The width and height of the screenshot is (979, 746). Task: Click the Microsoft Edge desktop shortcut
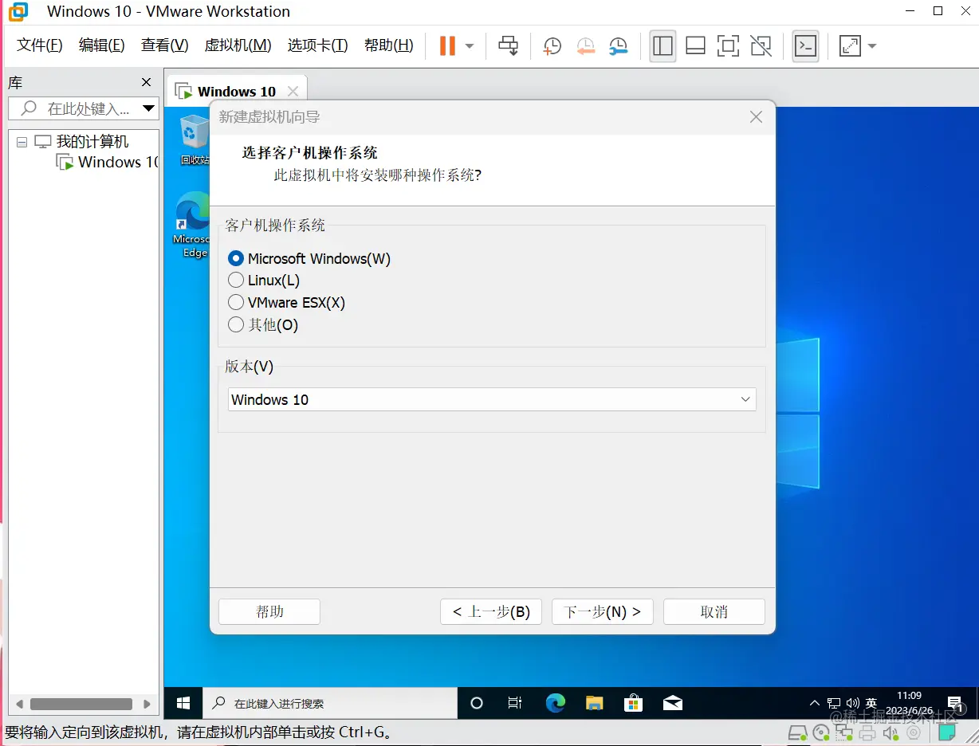192,225
